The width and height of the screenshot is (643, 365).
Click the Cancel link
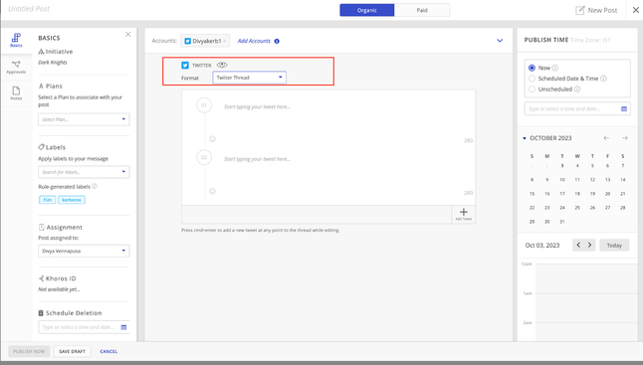click(x=108, y=351)
